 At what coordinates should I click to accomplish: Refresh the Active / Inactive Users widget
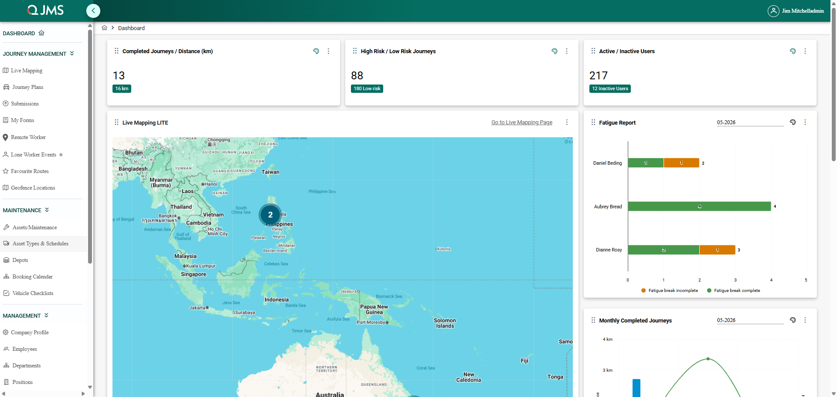tap(793, 51)
